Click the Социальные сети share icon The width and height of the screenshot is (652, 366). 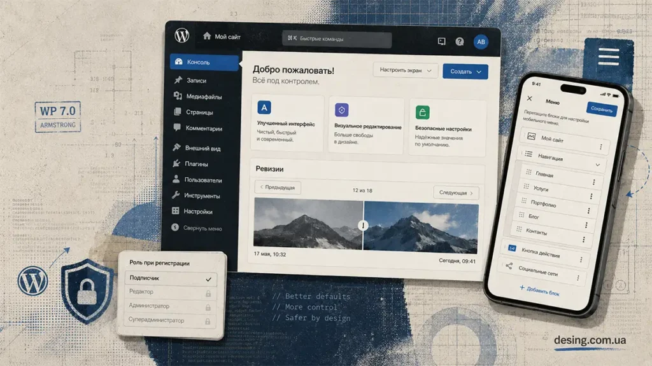(509, 266)
